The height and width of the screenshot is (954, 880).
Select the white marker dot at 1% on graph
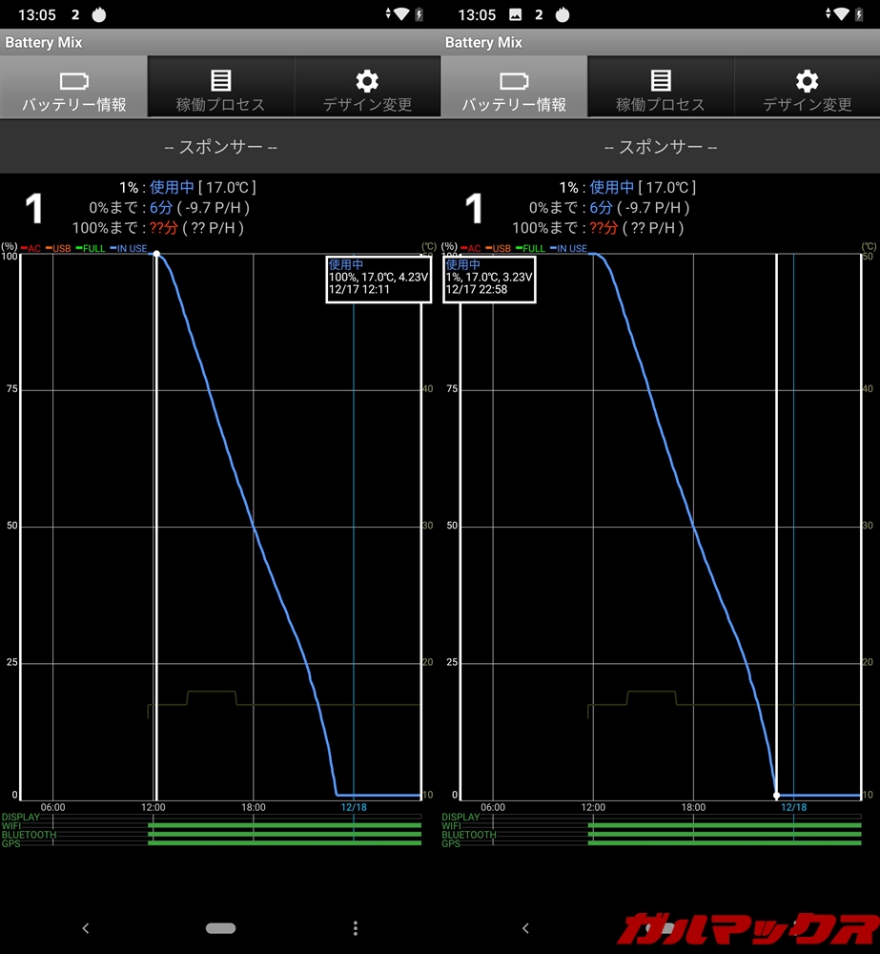(776, 795)
